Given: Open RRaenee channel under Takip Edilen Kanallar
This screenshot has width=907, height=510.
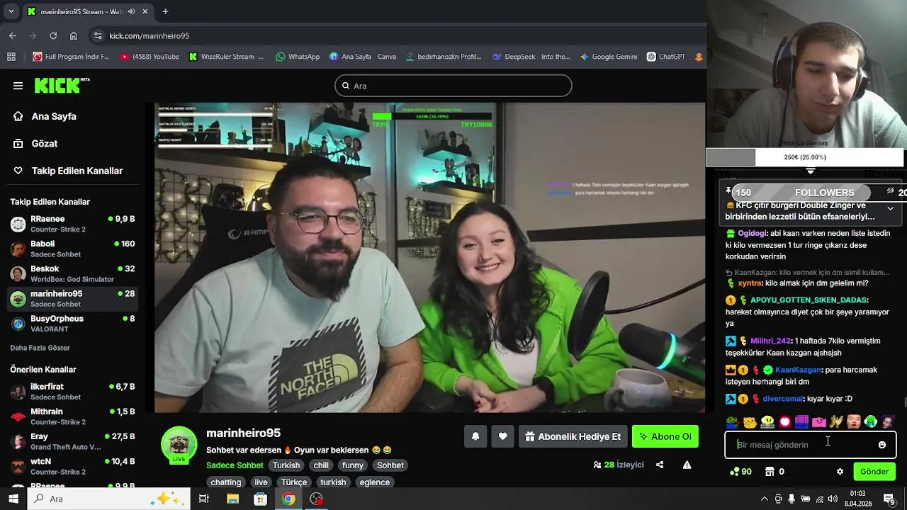Looking at the screenshot, I should 71,224.
